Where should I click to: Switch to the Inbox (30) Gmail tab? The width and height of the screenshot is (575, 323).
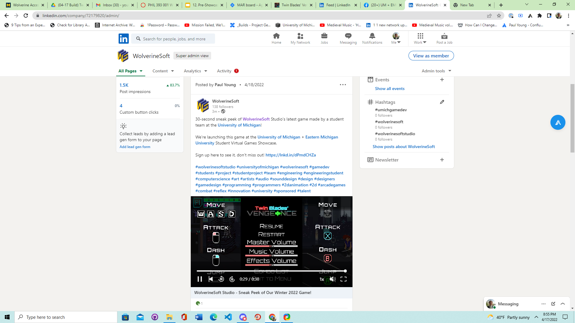click(x=115, y=5)
